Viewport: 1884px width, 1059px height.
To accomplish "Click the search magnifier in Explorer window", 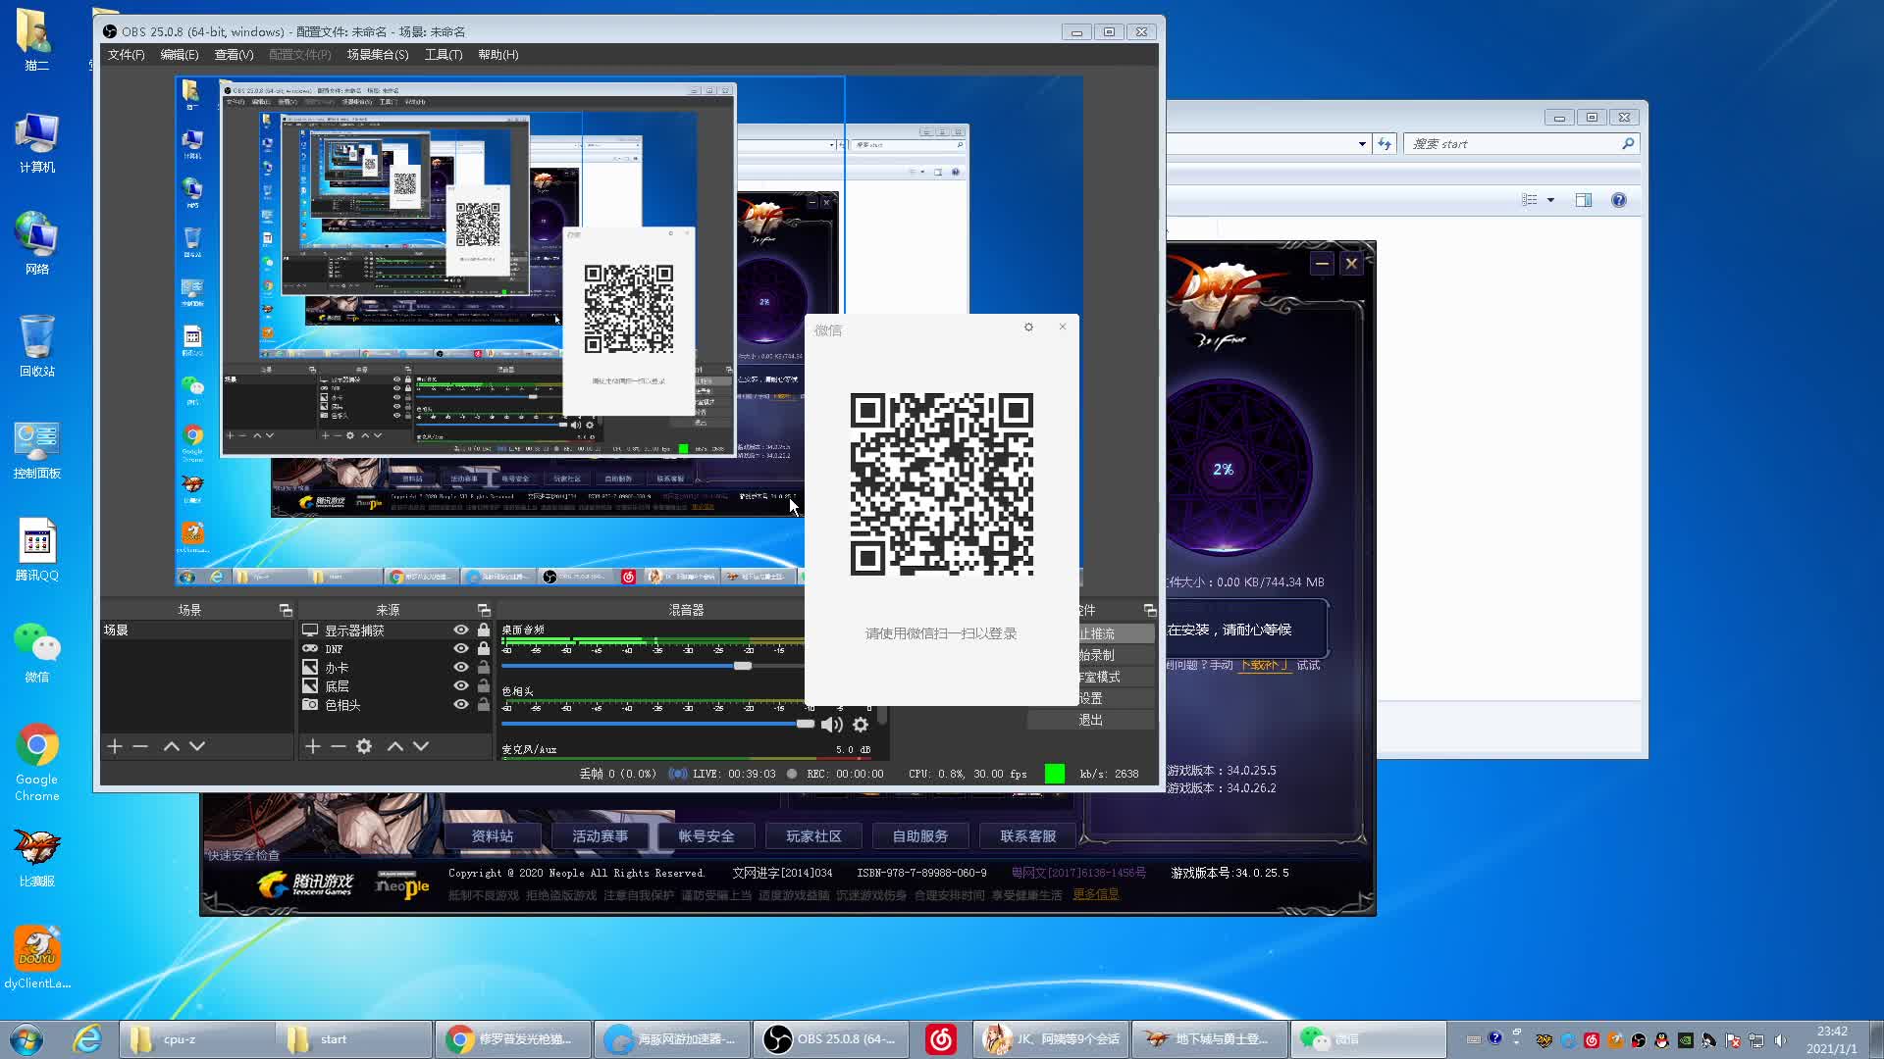I will tap(1628, 143).
